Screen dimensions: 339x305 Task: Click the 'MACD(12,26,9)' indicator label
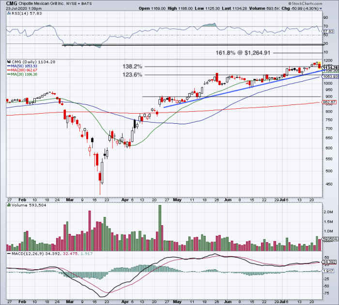click(x=28, y=254)
